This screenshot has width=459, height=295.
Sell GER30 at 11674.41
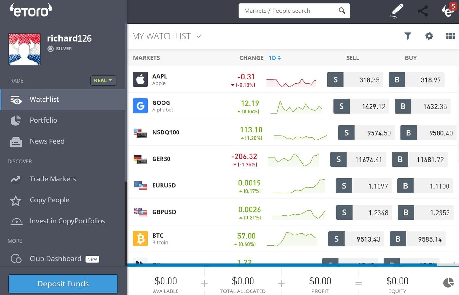(358, 159)
